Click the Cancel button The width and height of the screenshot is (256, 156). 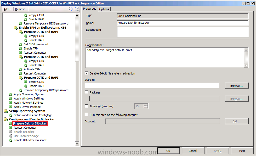(193, 151)
